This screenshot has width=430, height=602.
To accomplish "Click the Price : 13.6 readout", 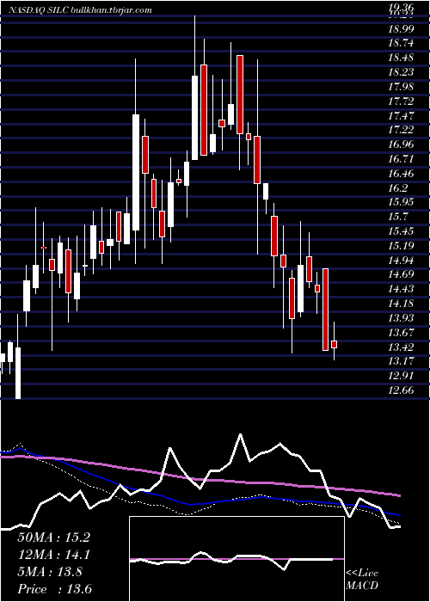I will 54,589.
